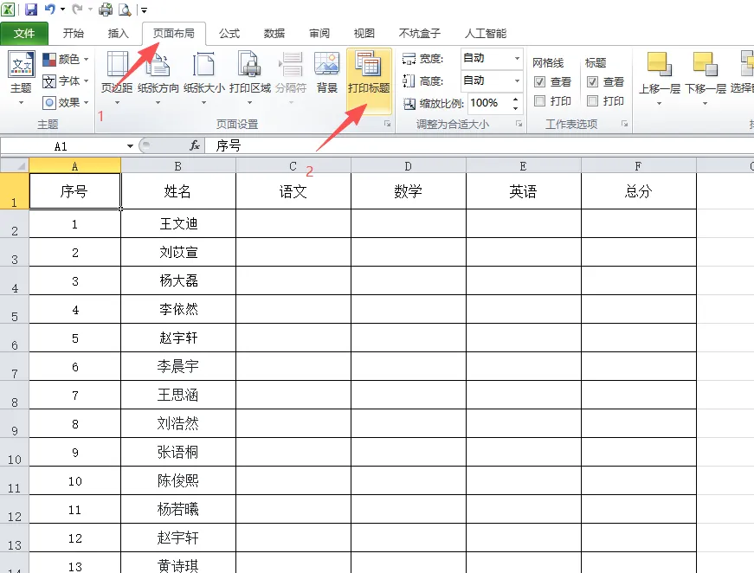Click the Name Box showing A1
This screenshot has width=754, height=573.
coord(61,146)
